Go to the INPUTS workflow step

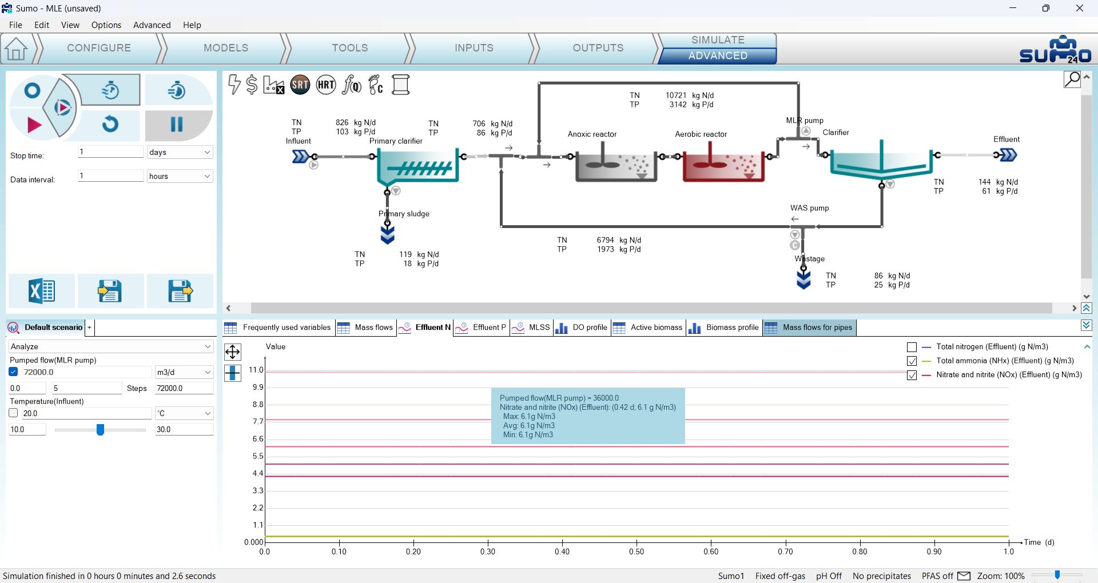(474, 48)
